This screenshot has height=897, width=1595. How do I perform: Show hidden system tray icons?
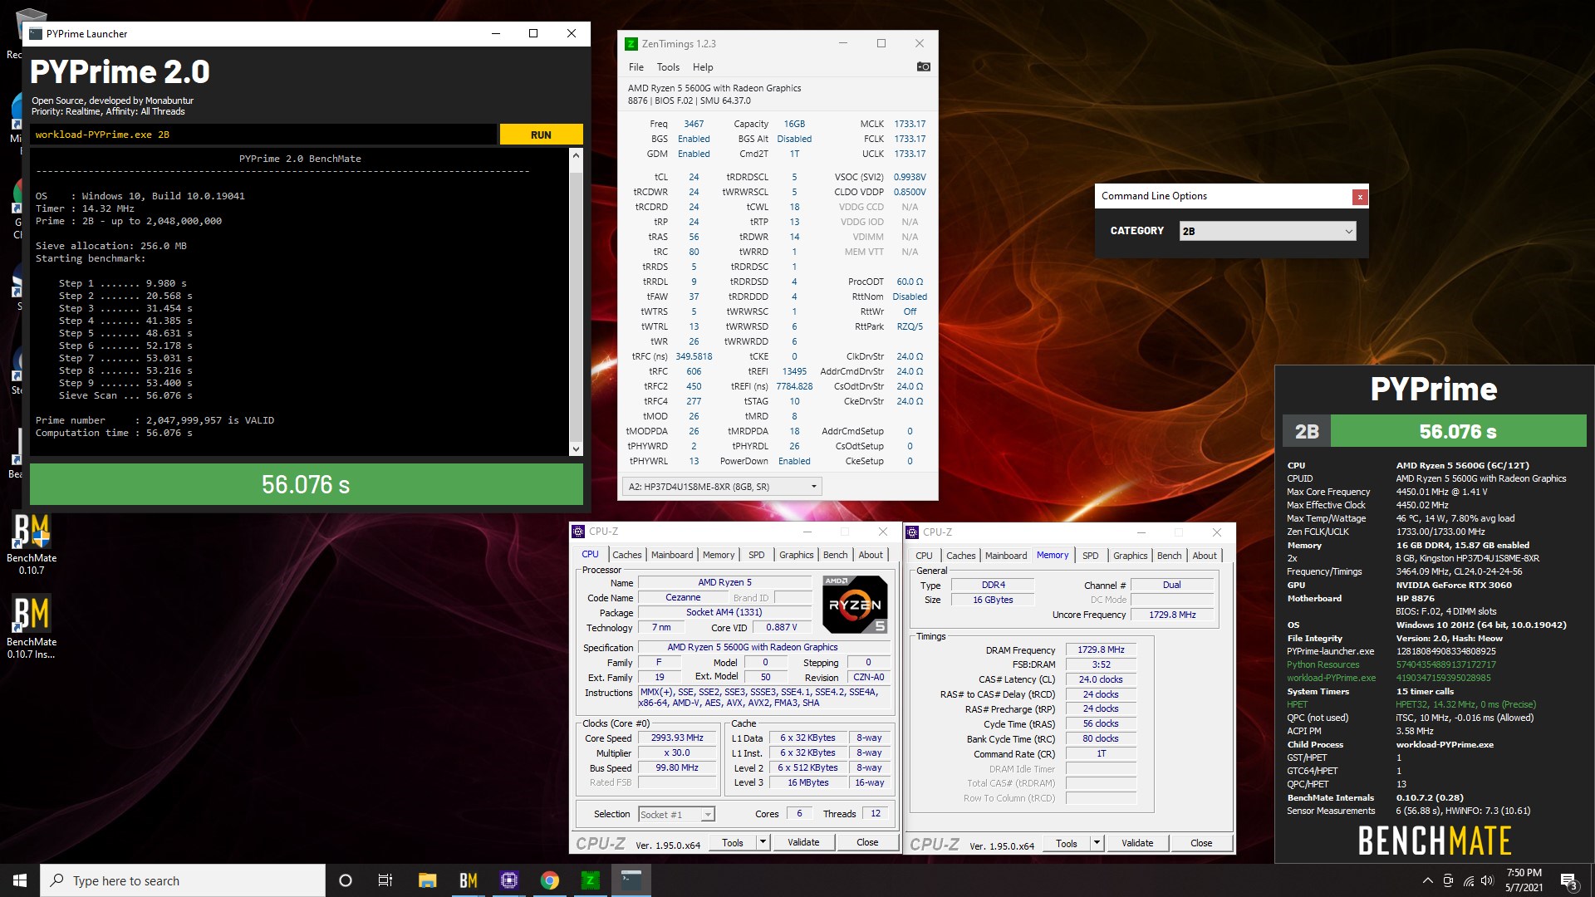tap(1427, 880)
